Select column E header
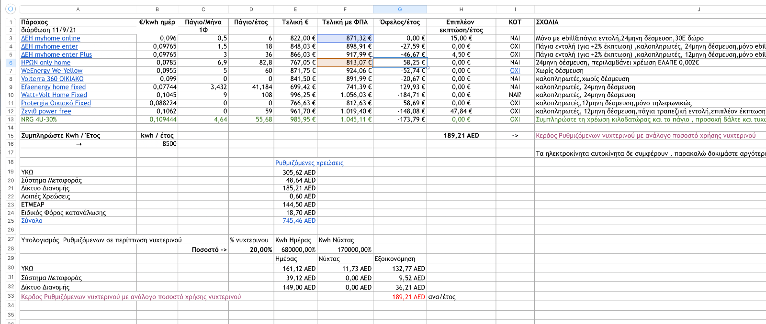The height and width of the screenshot is (324, 766). 295,9
